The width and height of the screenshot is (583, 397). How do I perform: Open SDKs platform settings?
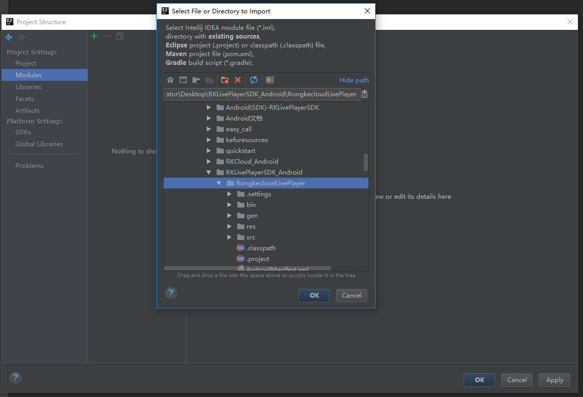[23, 132]
